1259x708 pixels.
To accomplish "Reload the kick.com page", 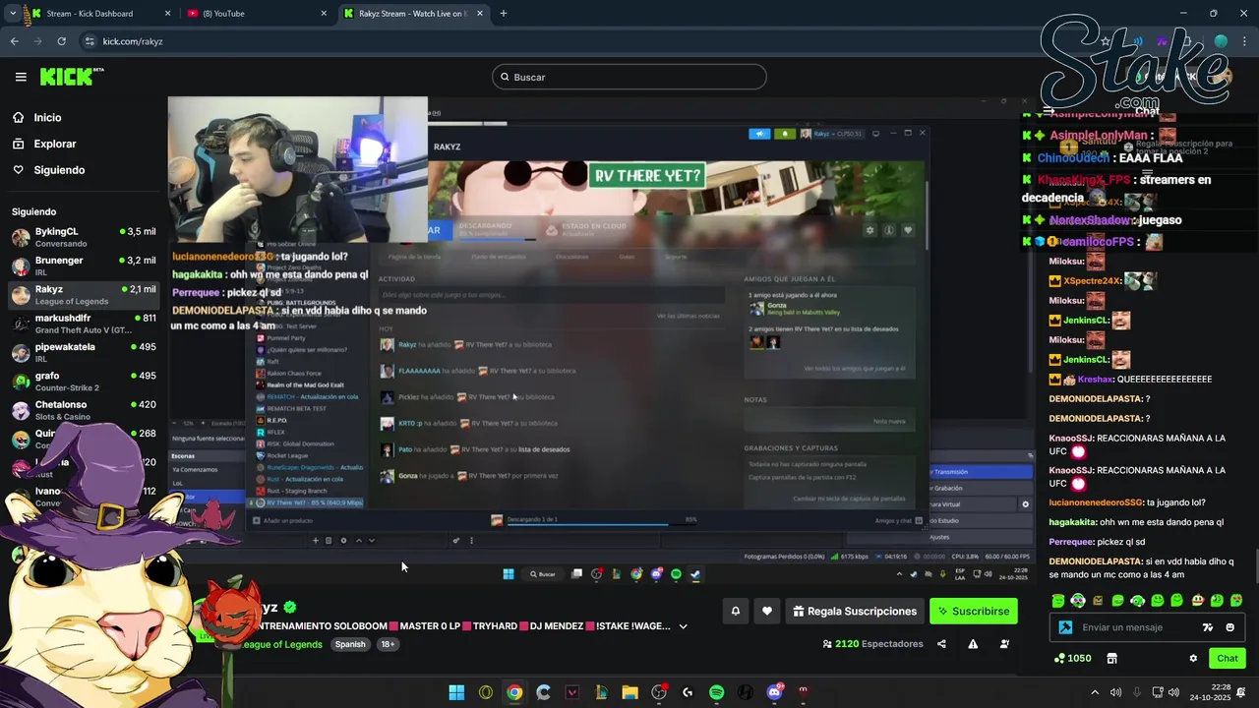I will tap(61, 41).
